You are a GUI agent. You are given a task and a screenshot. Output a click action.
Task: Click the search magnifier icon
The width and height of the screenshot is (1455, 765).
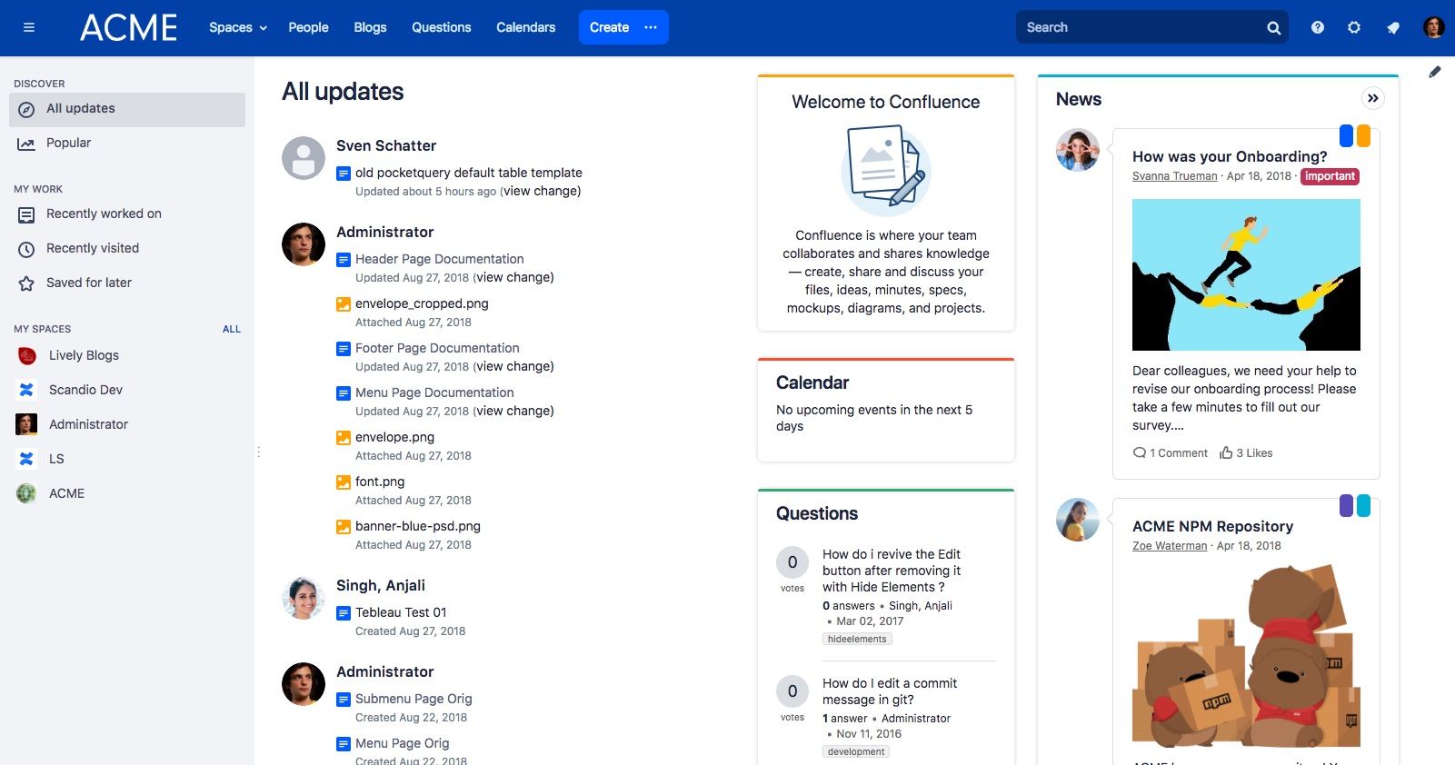(1273, 28)
